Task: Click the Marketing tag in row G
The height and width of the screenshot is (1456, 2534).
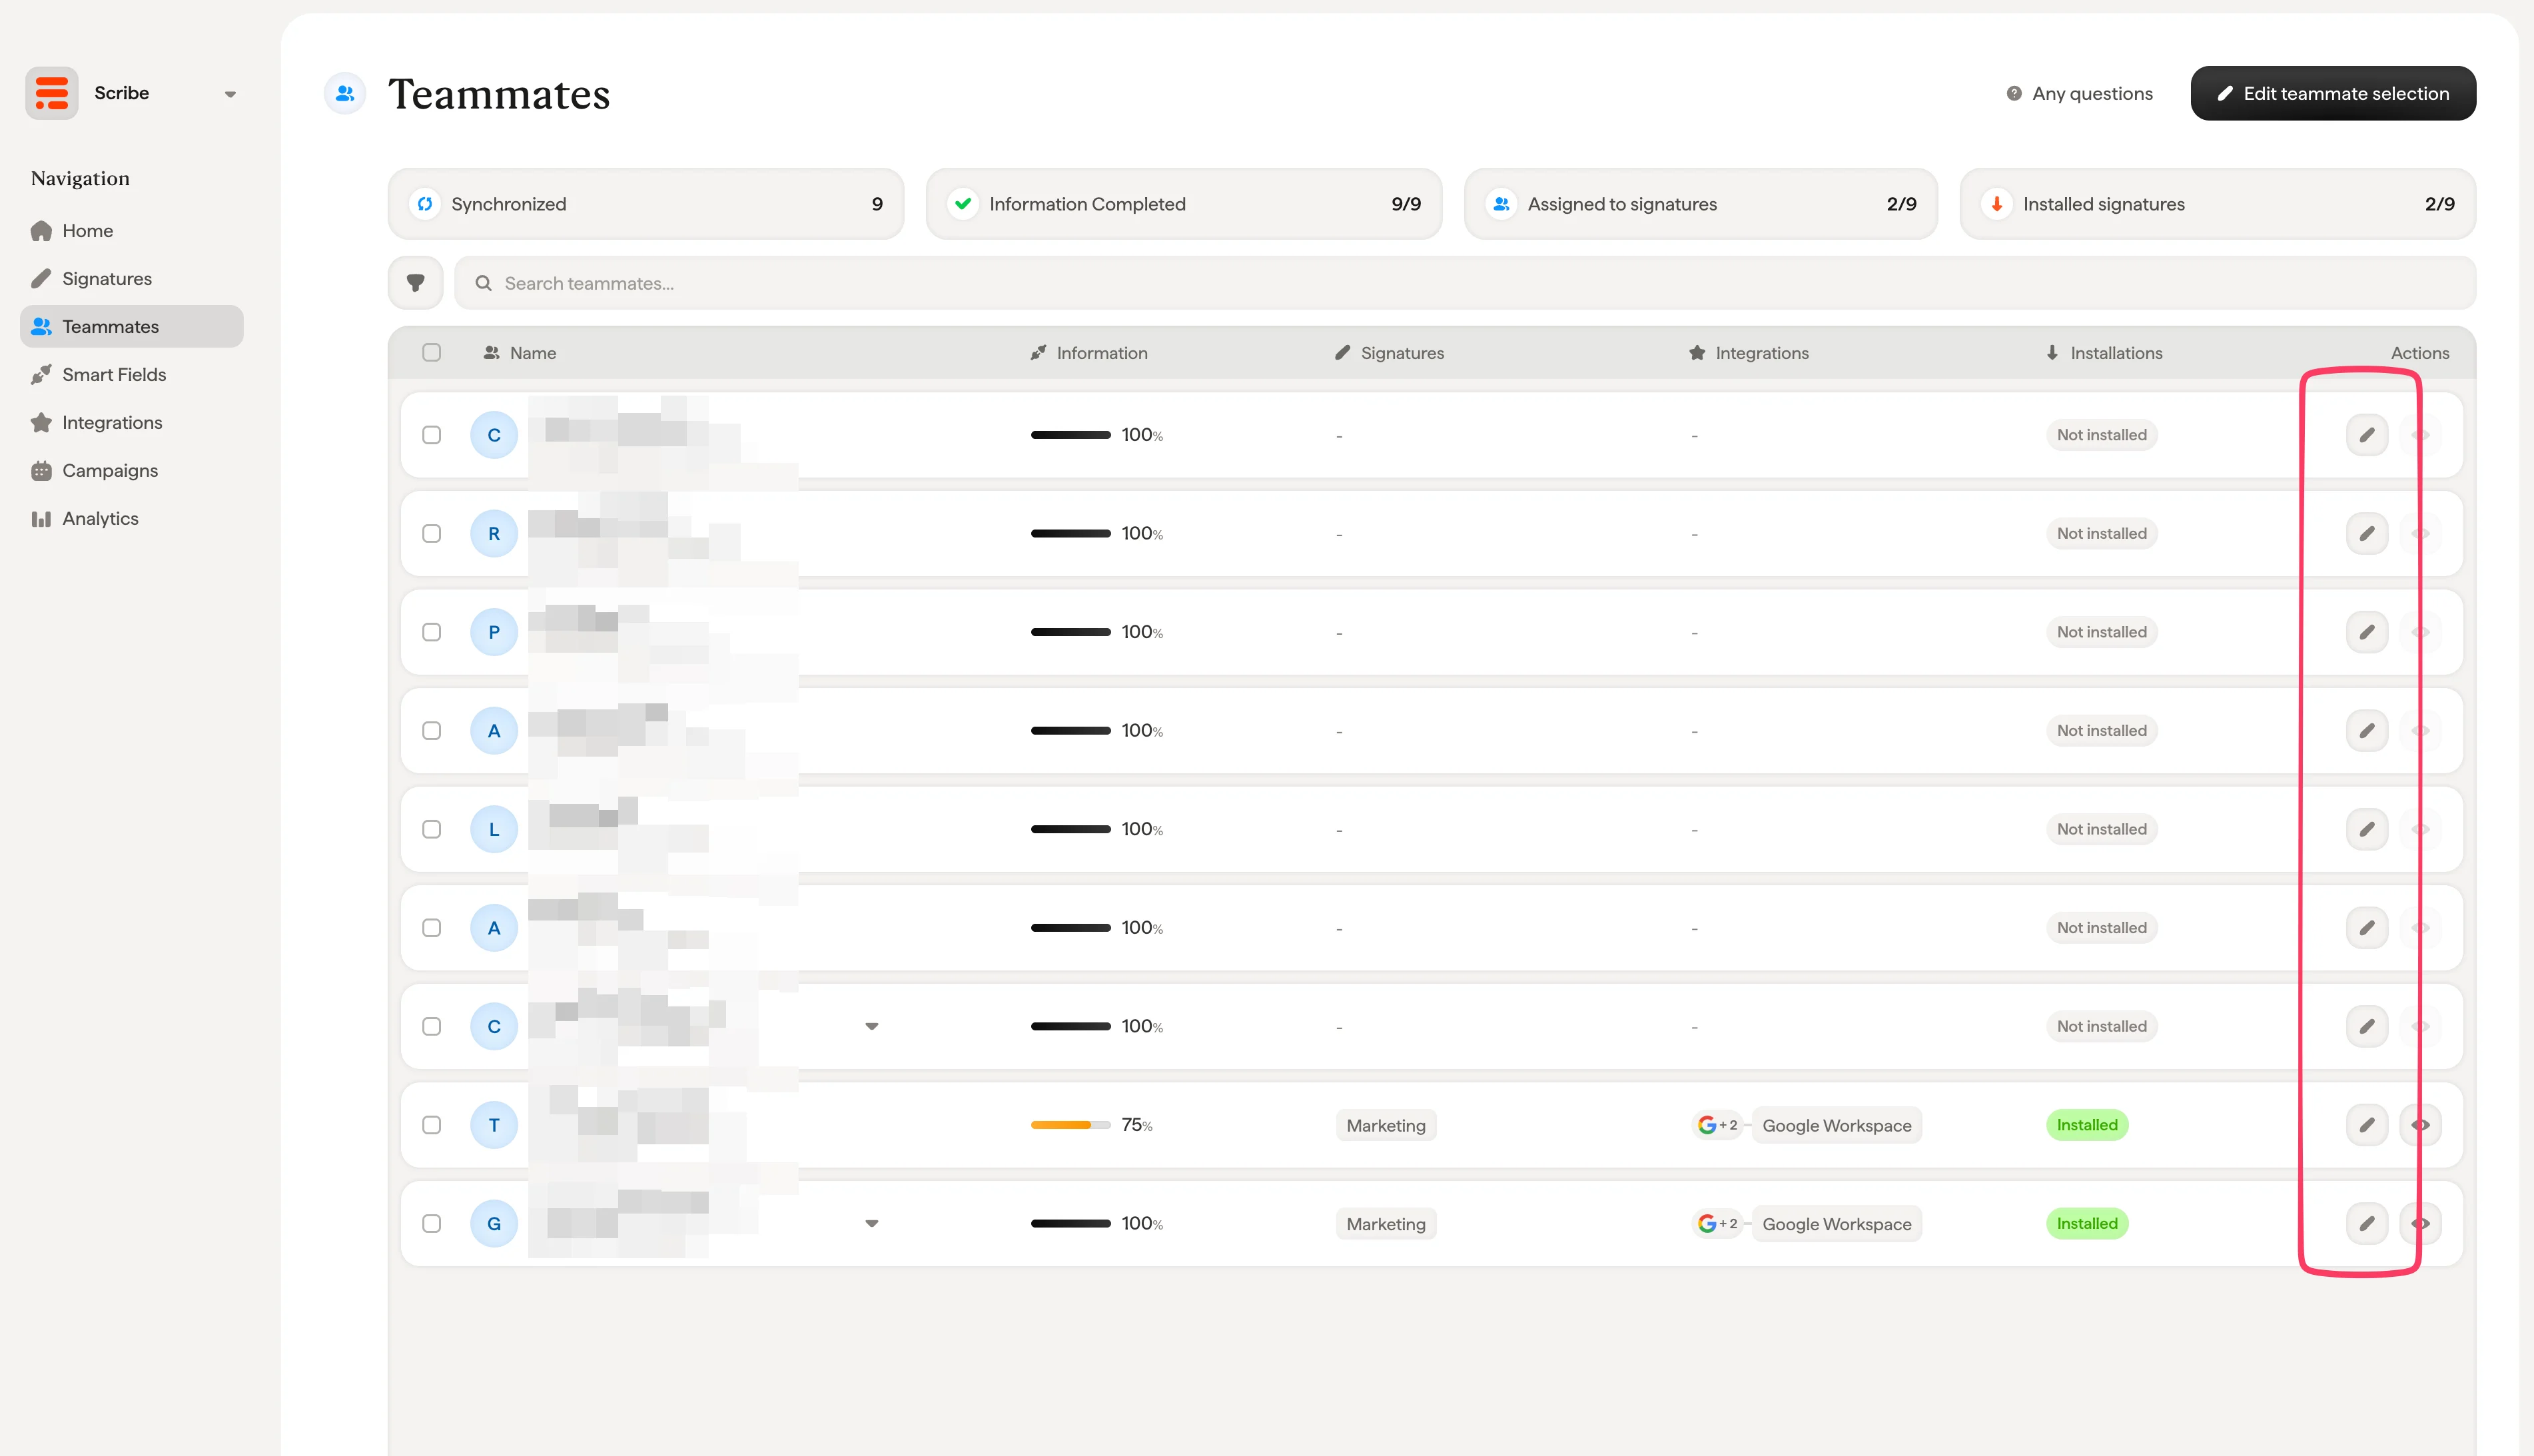Action: point(1386,1224)
